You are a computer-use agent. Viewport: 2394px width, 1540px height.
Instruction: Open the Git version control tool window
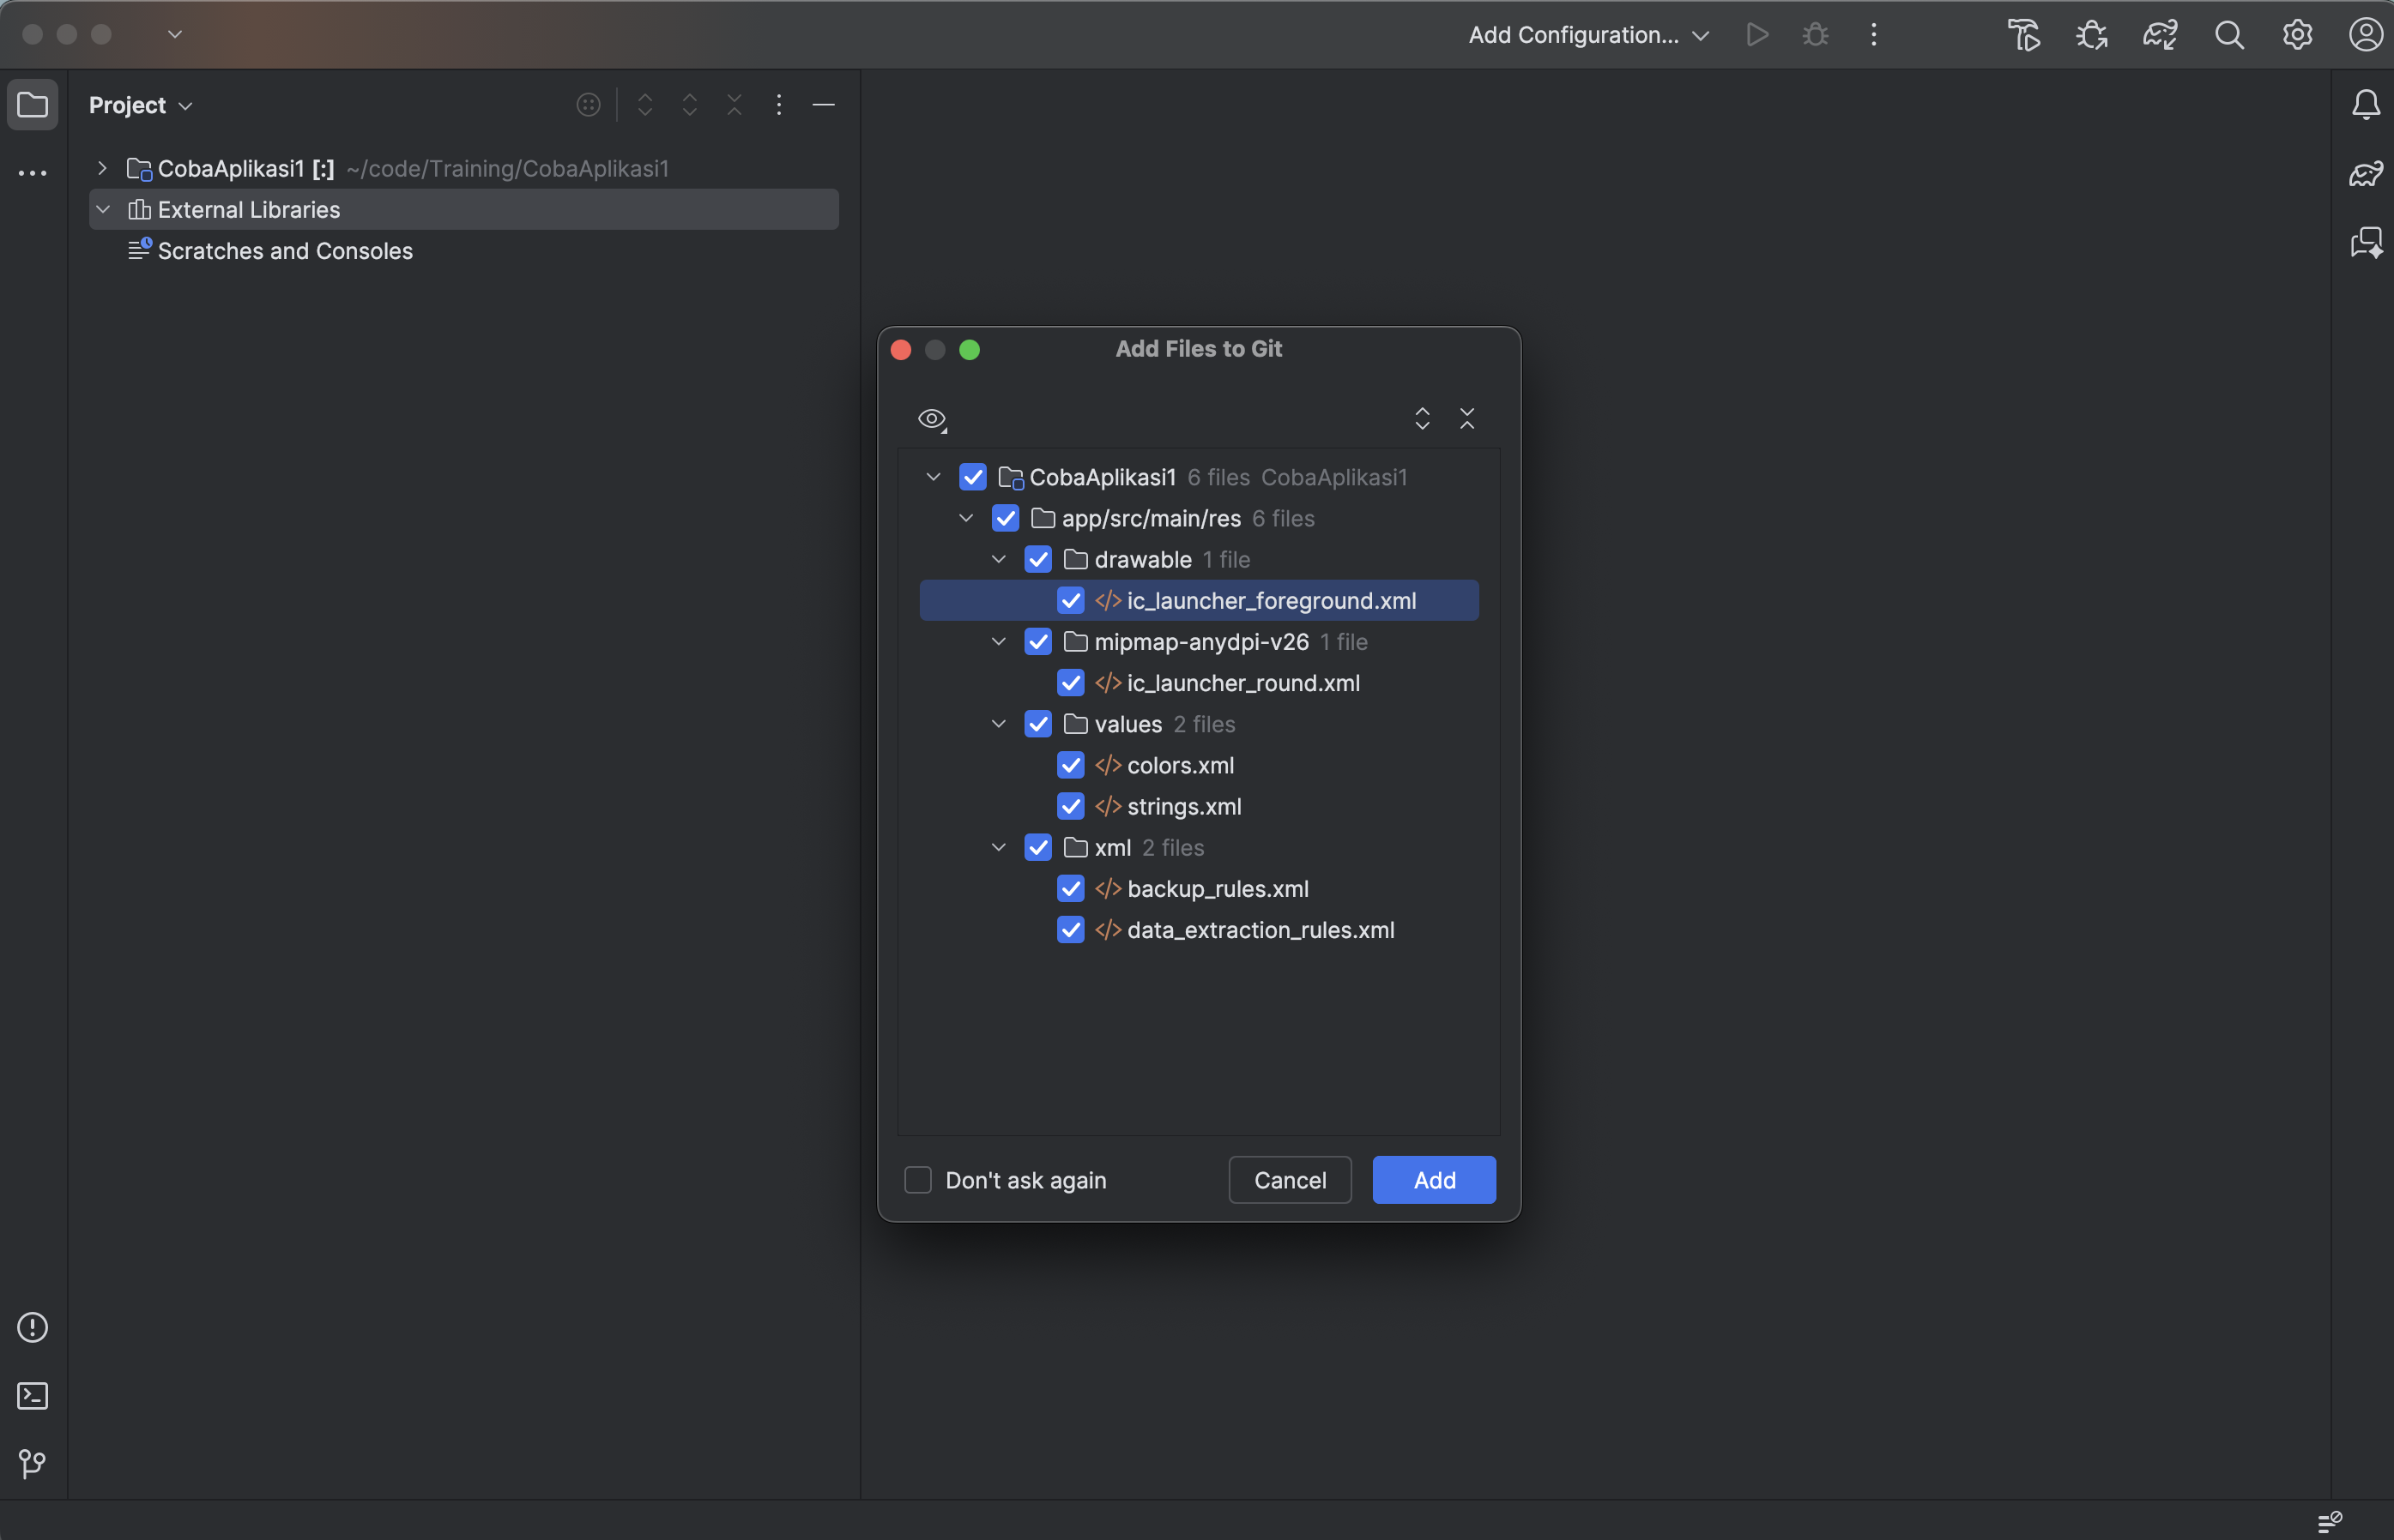pos(32,1464)
